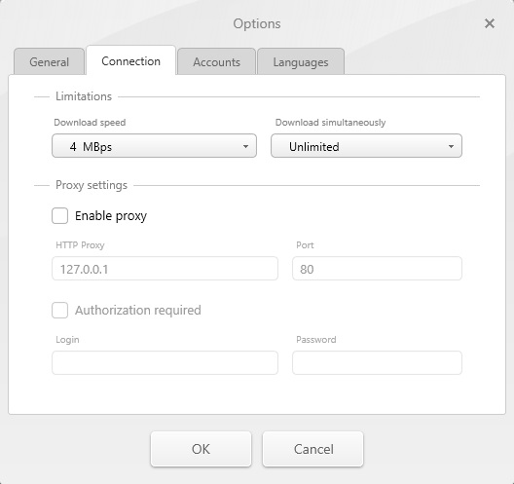514x484 pixels.
Task: Click the arrow icon of Download simultaneously
Action: click(451, 146)
